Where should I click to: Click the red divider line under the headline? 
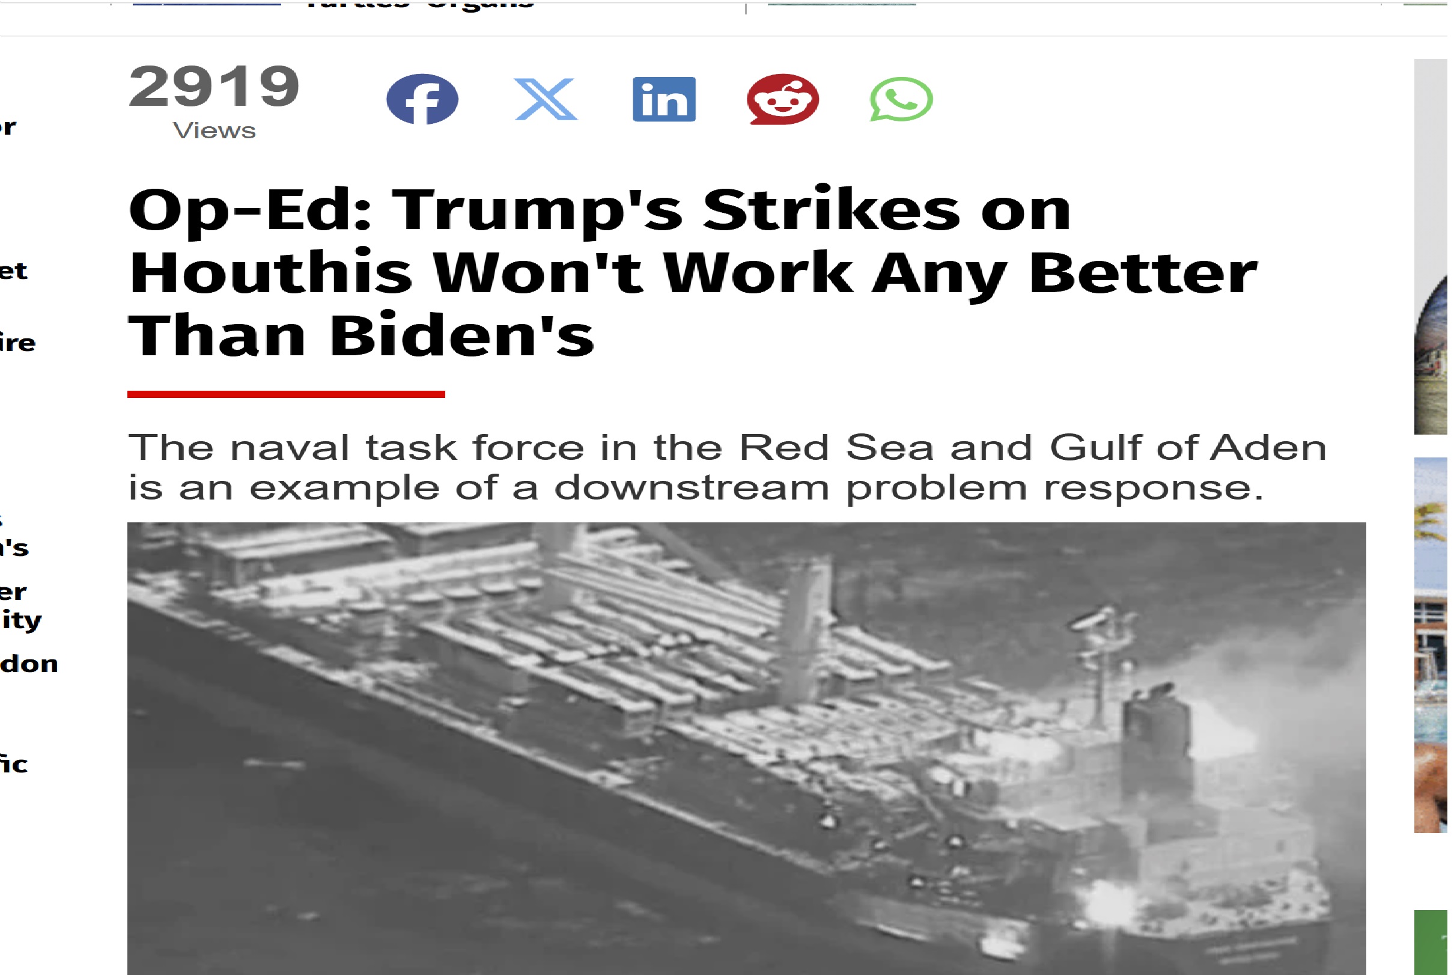(286, 394)
